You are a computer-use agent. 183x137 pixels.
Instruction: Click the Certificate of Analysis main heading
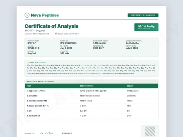[x=52, y=26]
